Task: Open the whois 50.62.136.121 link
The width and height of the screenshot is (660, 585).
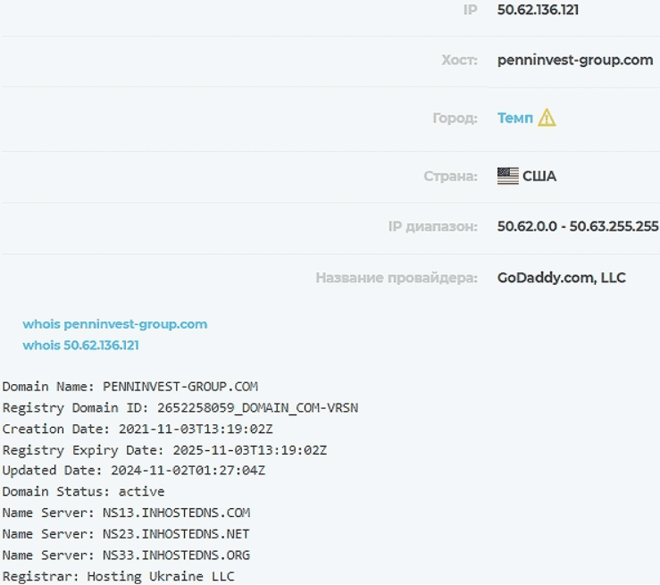Action: tap(80, 345)
